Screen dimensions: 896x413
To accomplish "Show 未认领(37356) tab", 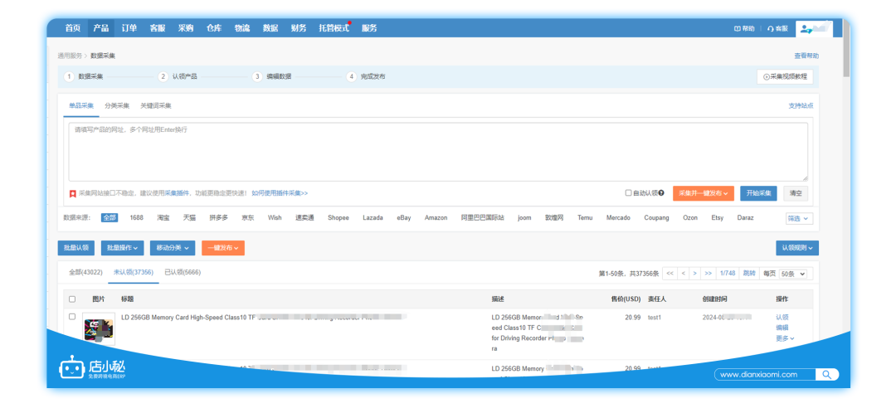I will tap(133, 273).
